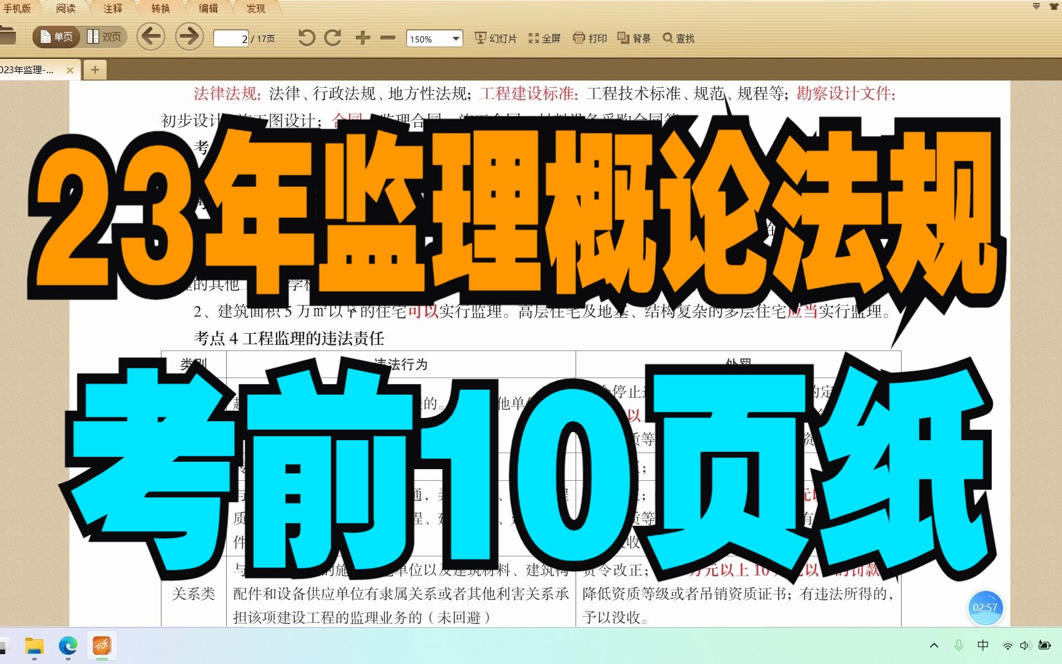Click the open folder icon
Viewport: 1062px width, 664px height.
pos(7,36)
